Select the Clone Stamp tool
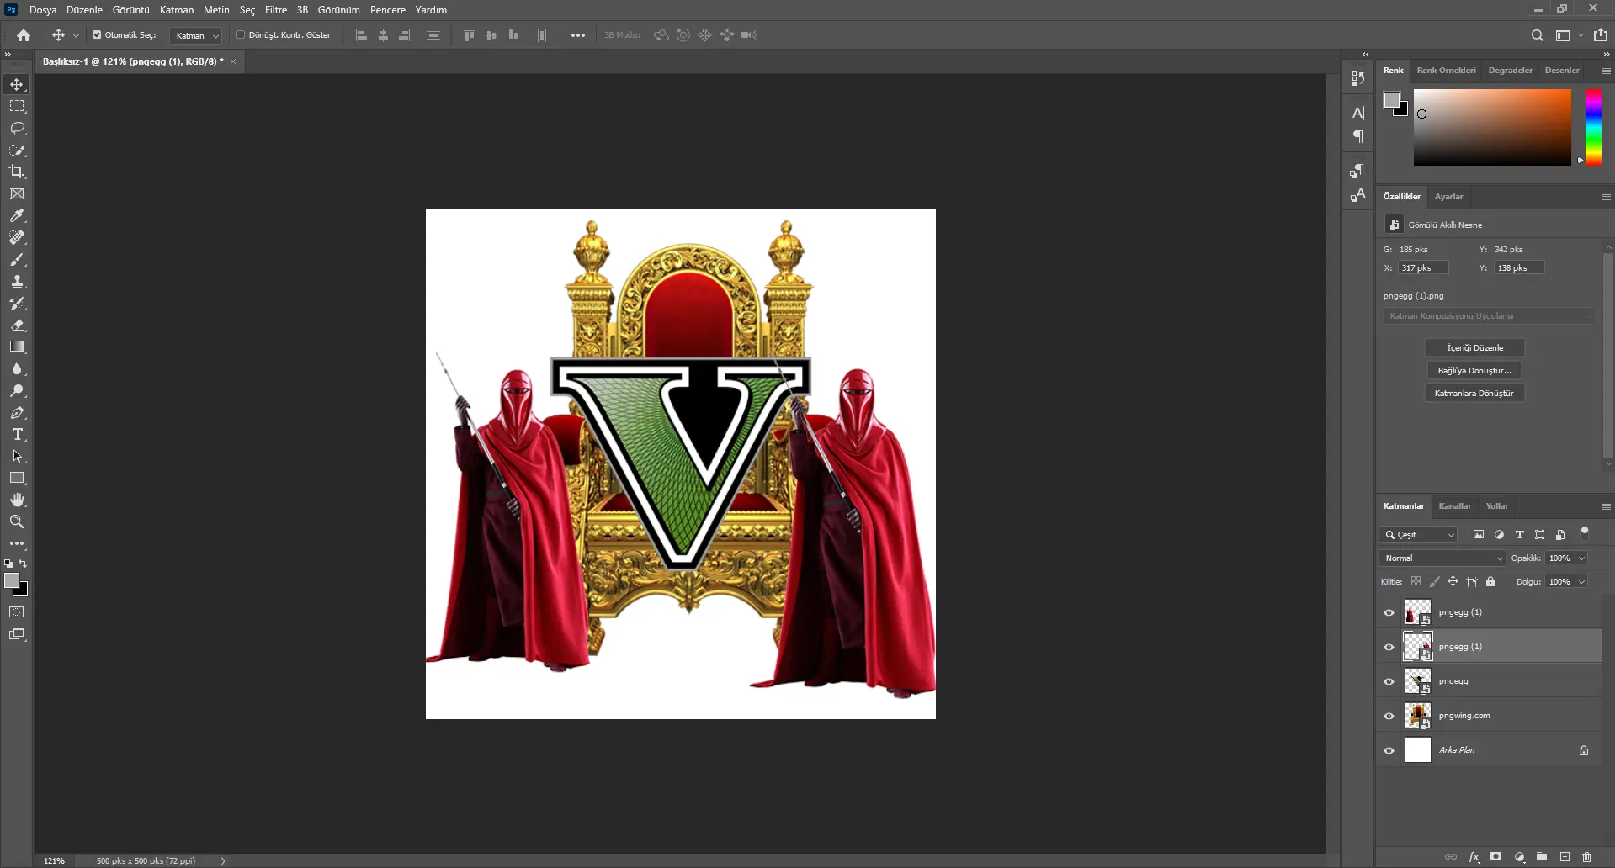Image resolution: width=1615 pixels, height=868 pixels. click(x=17, y=281)
